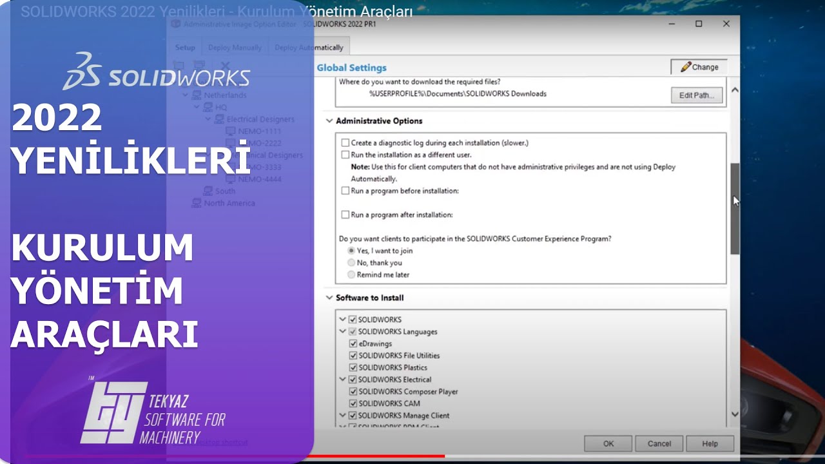Click the '%USERPROFILE%\Documents\SOLIDWORKS Downloads' path text
Image resolution: width=825 pixels, height=464 pixels.
pos(458,93)
